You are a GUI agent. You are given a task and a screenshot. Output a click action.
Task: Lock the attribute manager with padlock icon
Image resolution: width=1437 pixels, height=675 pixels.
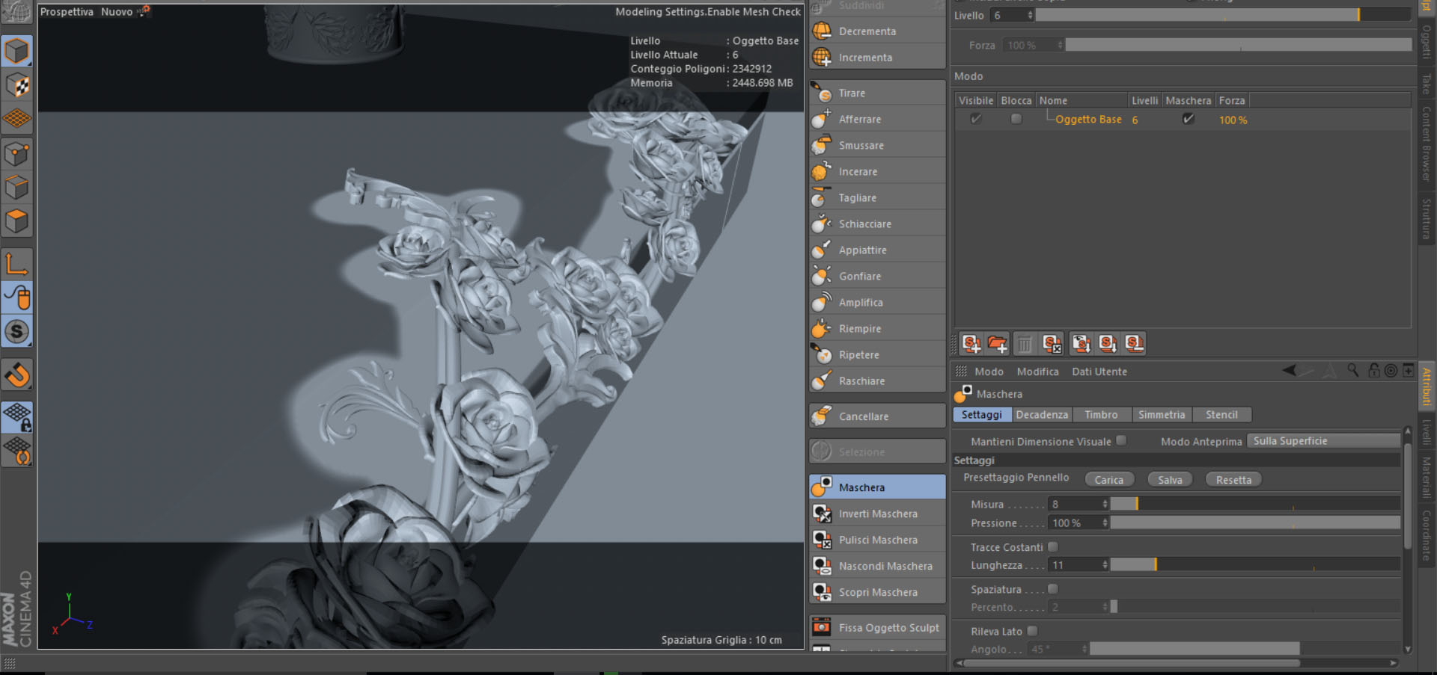(1374, 371)
